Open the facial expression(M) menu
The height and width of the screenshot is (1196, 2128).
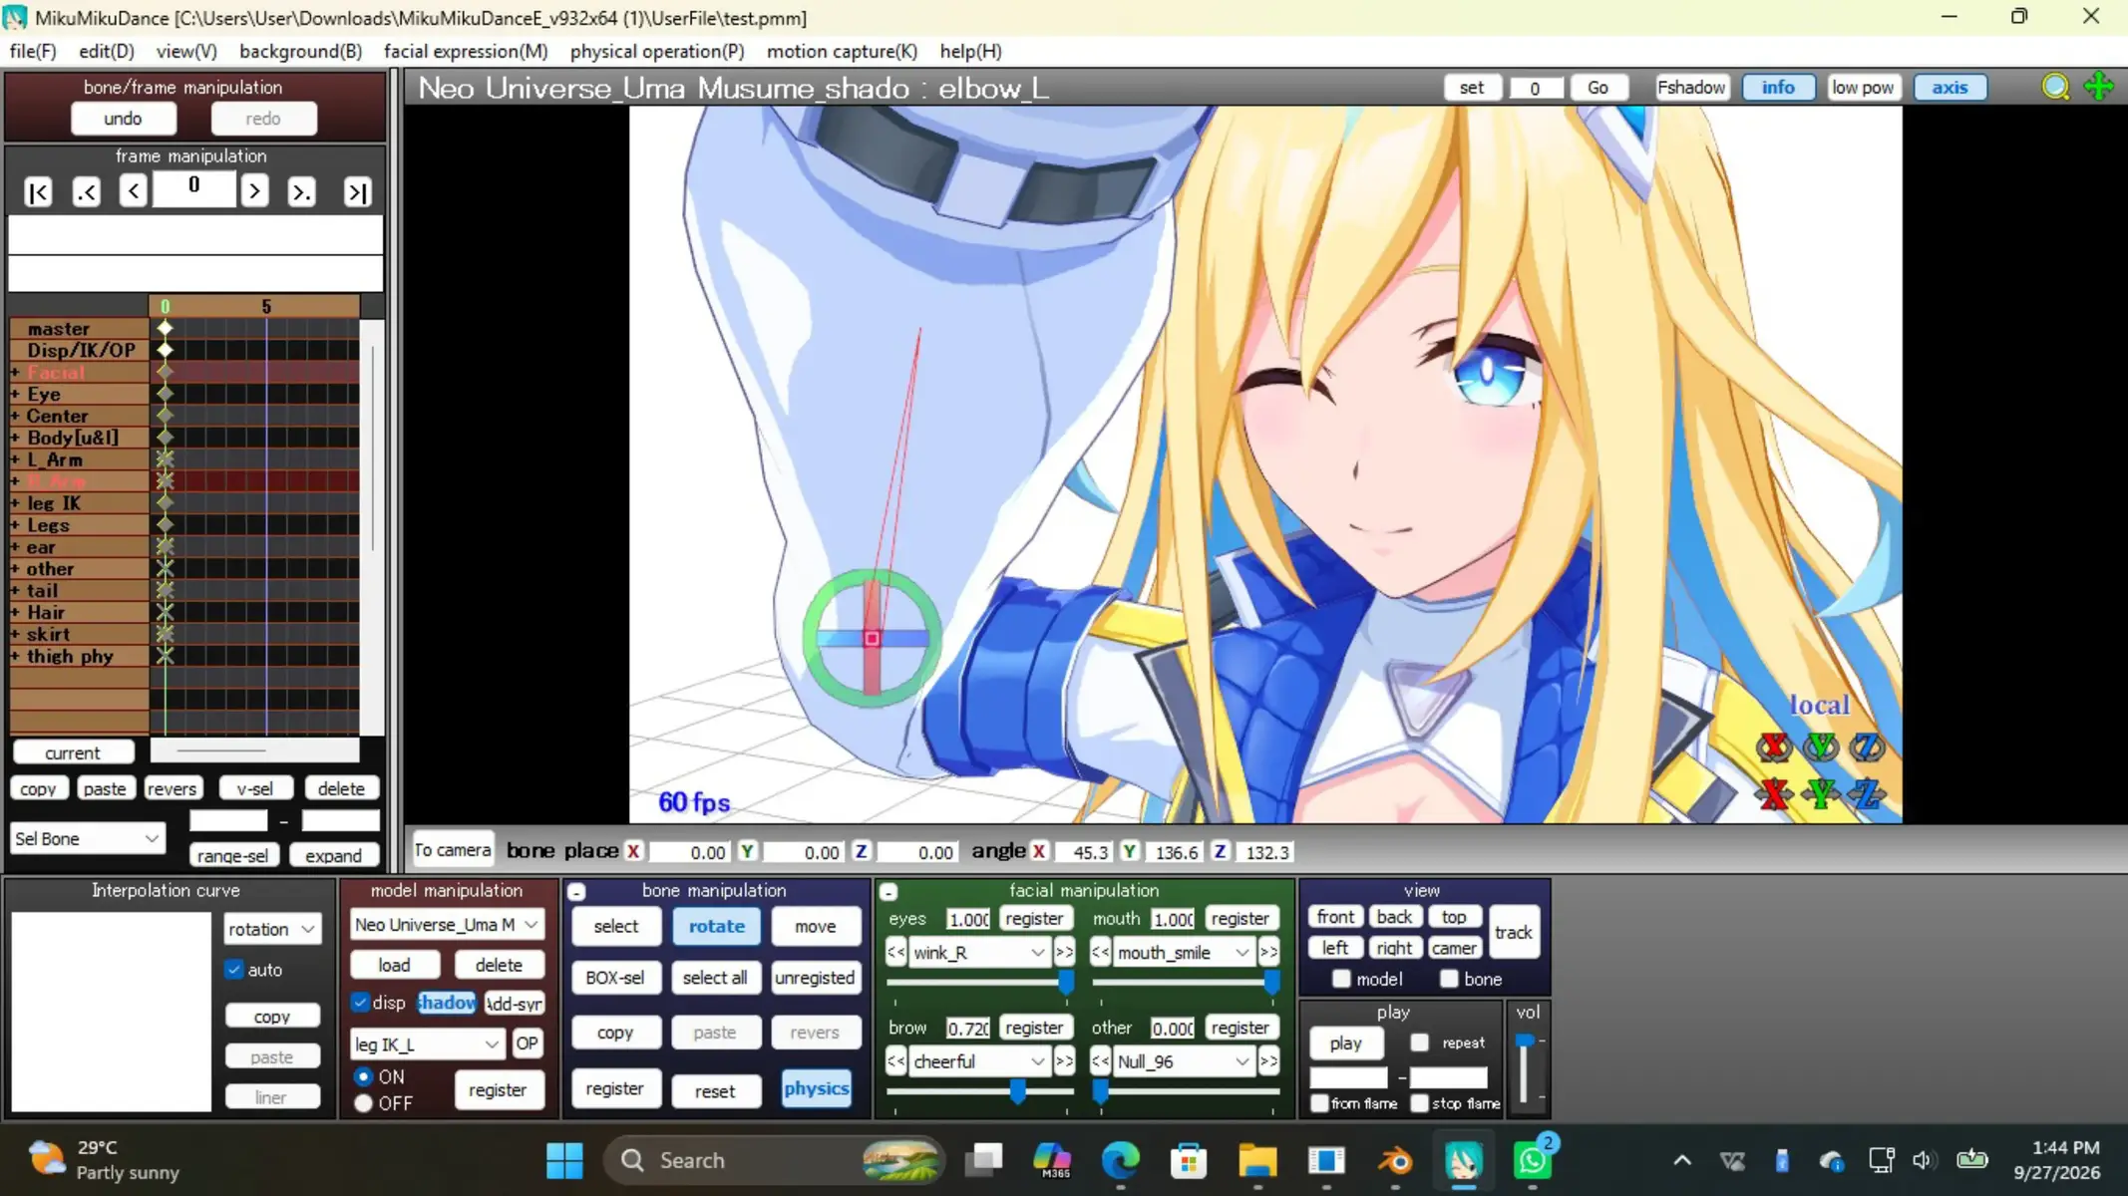click(x=465, y=51)
